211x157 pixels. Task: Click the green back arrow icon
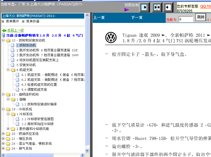(x=4, y=31)
